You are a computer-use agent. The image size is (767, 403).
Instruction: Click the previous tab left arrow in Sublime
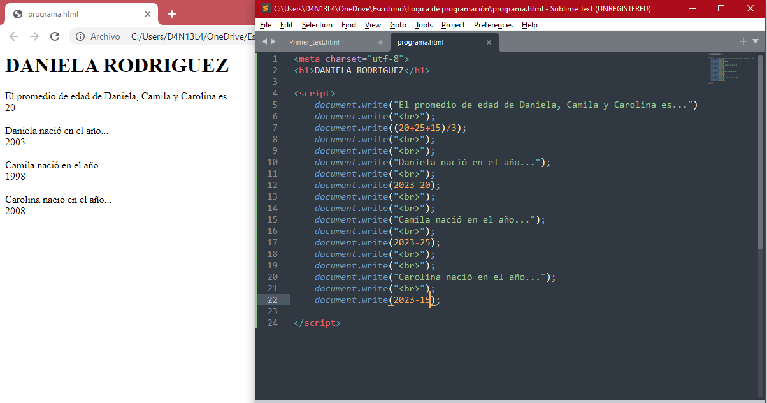264,41
